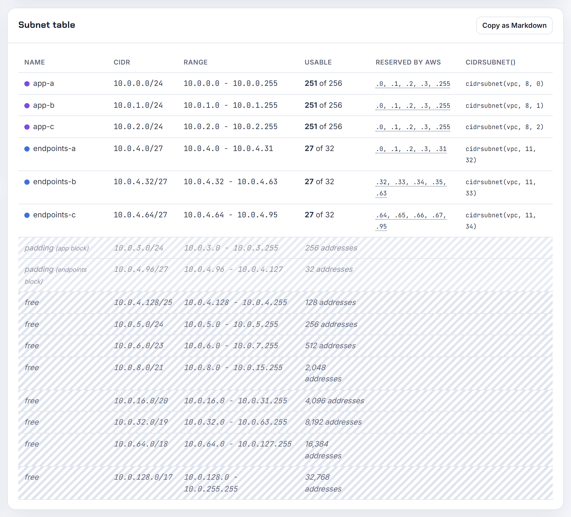Click 'cidrsubnet(vpc, 8, 0)' text

pyautogui.click(x=504, y=84)
